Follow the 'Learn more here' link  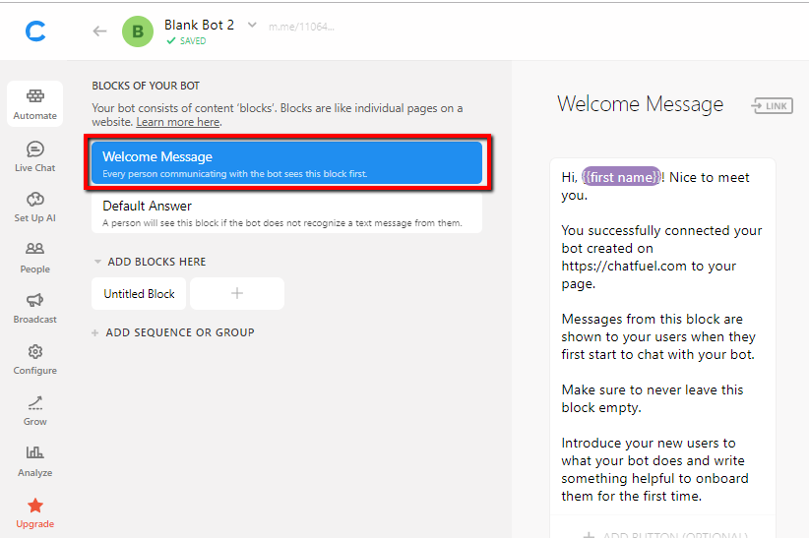tap(178, 122)
